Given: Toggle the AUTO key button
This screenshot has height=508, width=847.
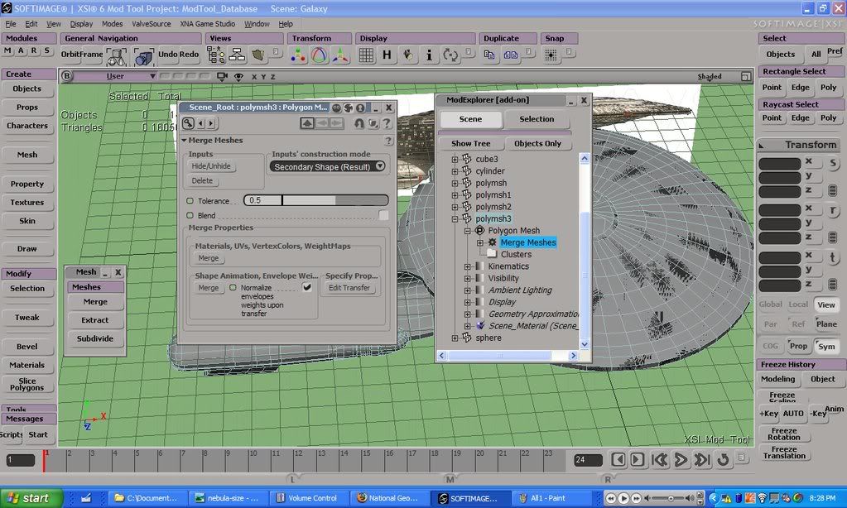Looking at the screenshot, I should (x=793, y=414).
